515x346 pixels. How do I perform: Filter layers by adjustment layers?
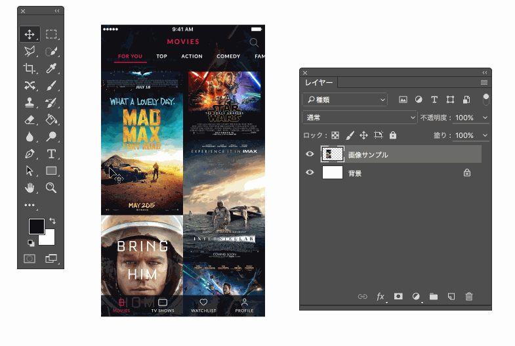(419, 100)
